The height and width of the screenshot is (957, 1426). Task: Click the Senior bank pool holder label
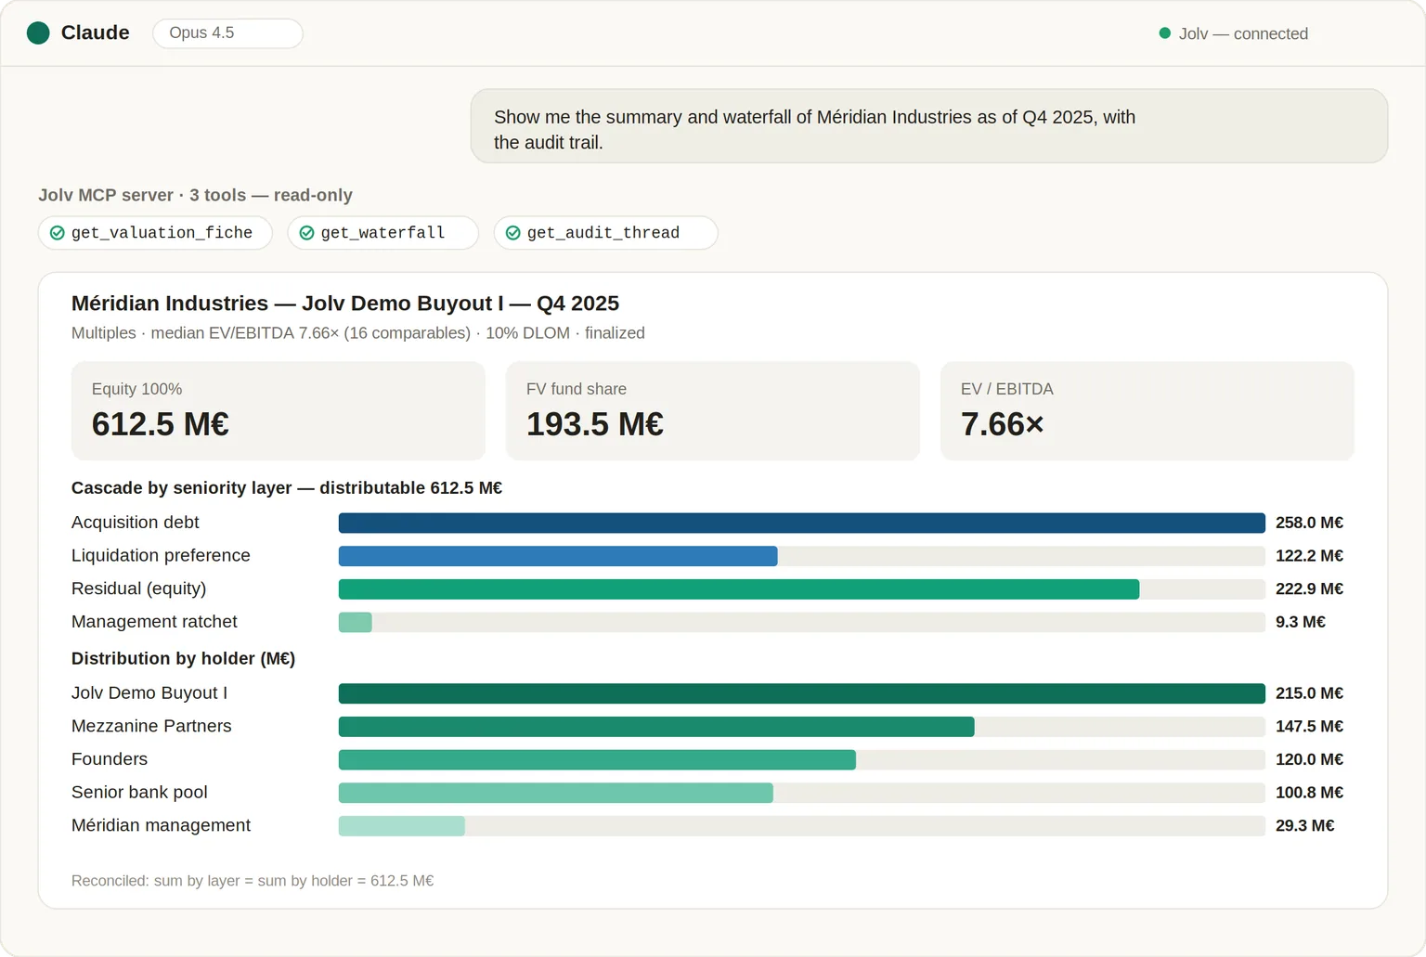click(x=139, y=793)
